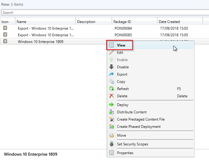Click the red X Delete icon
The height and width of the screenshot is (162, 209).
(111, 96)
